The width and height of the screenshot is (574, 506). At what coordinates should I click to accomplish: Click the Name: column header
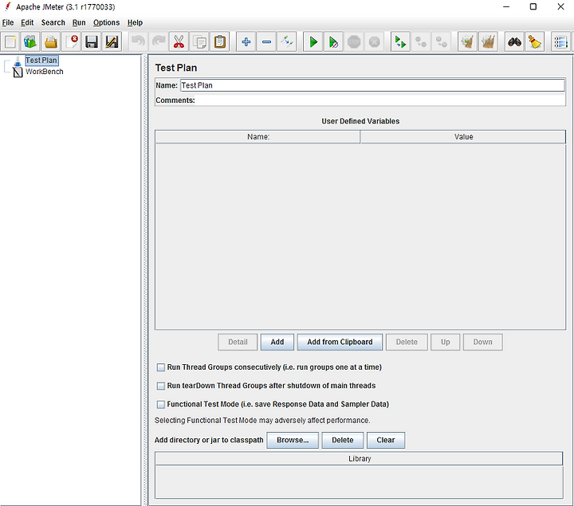point(258,137)
